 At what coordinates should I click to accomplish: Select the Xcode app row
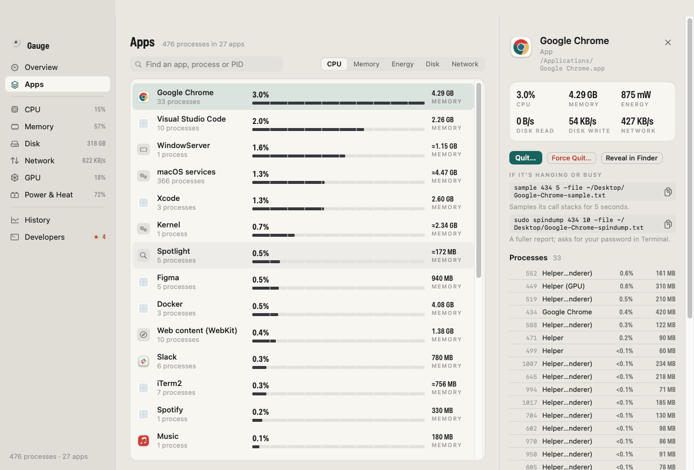[x=303, y=203]
